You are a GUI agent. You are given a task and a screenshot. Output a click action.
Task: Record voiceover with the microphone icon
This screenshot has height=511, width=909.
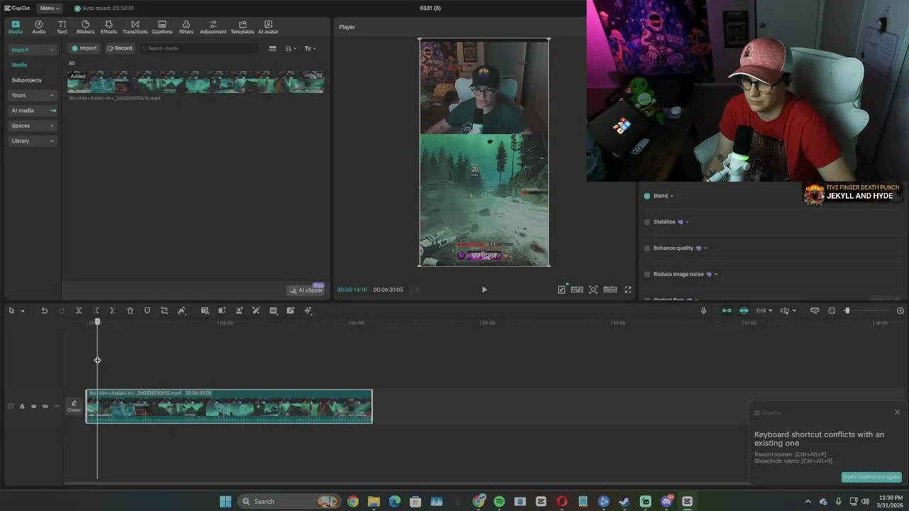click(704, 311)
